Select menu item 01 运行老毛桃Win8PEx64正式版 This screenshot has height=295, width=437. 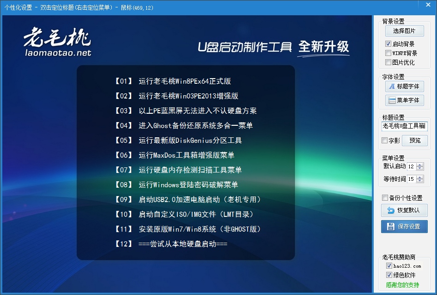(x=172, y=81)
